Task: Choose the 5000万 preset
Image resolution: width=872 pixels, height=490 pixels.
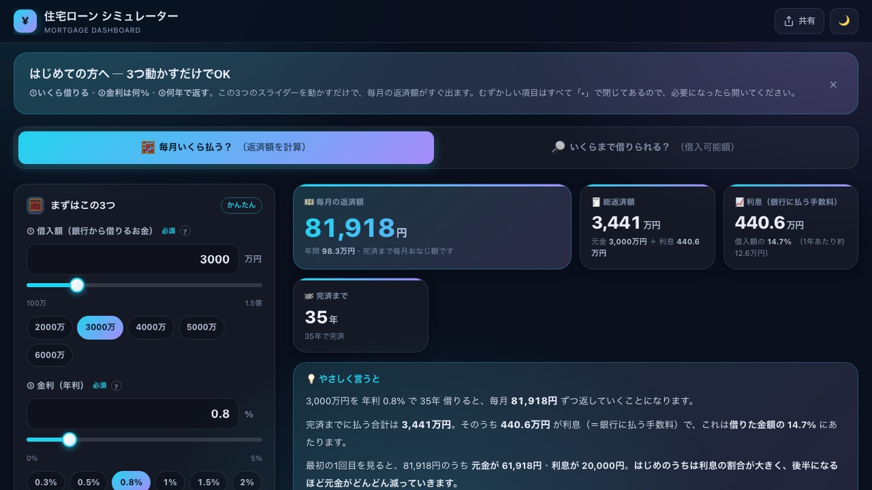Action: pos(202,327)
